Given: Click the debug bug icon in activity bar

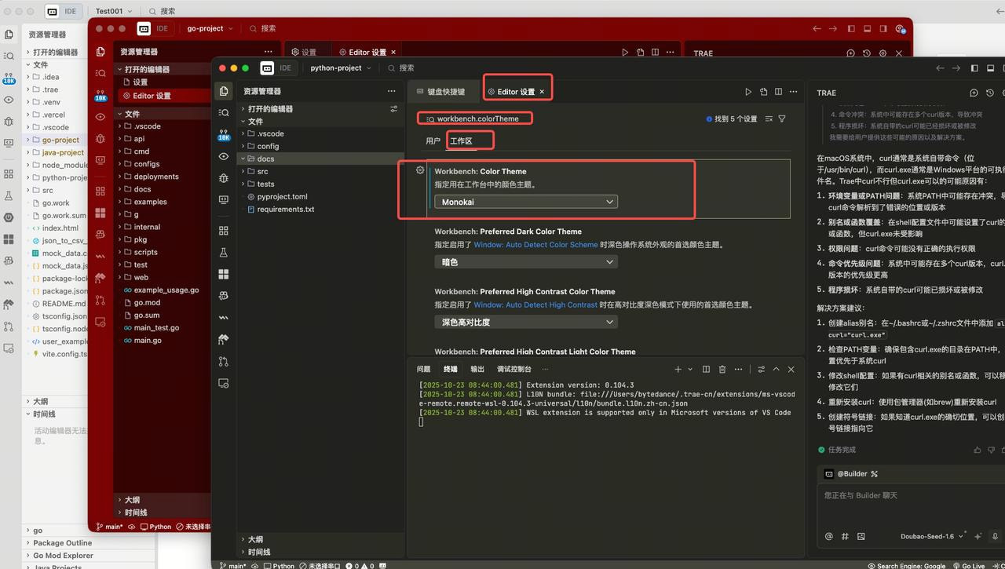Looking at the screenshot, I should [224, 179].
